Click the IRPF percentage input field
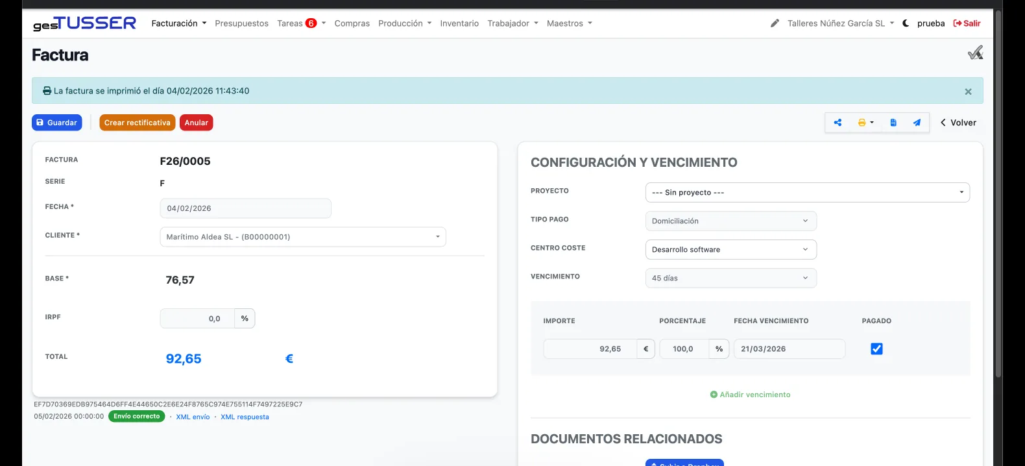The height and width of the screenshot is (466, 1025). 197,319
